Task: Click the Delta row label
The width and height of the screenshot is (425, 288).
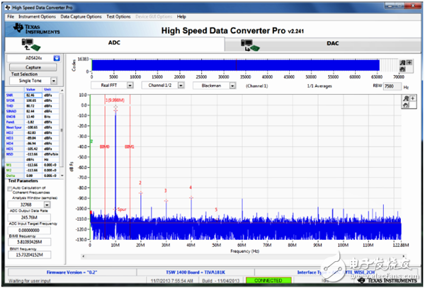Action: coord(11,175)
